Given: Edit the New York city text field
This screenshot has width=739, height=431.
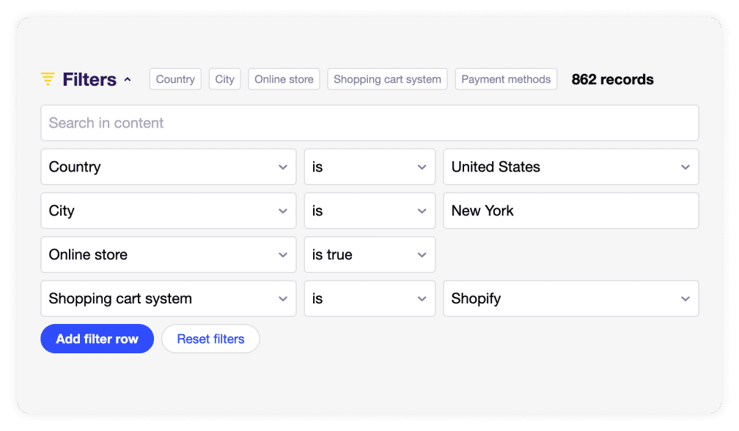Looking at the screenshot, I should click(570, 210).
